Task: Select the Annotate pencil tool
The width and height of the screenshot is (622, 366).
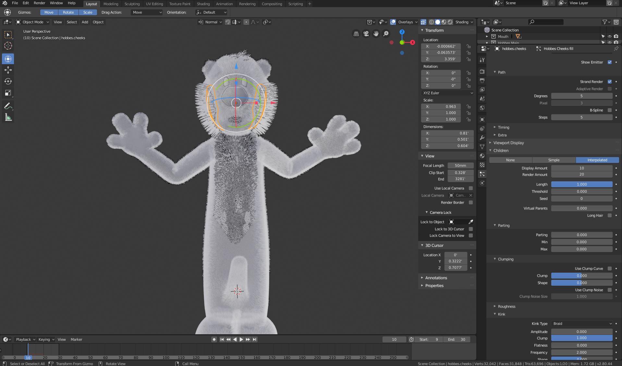Action: point(8,106)
